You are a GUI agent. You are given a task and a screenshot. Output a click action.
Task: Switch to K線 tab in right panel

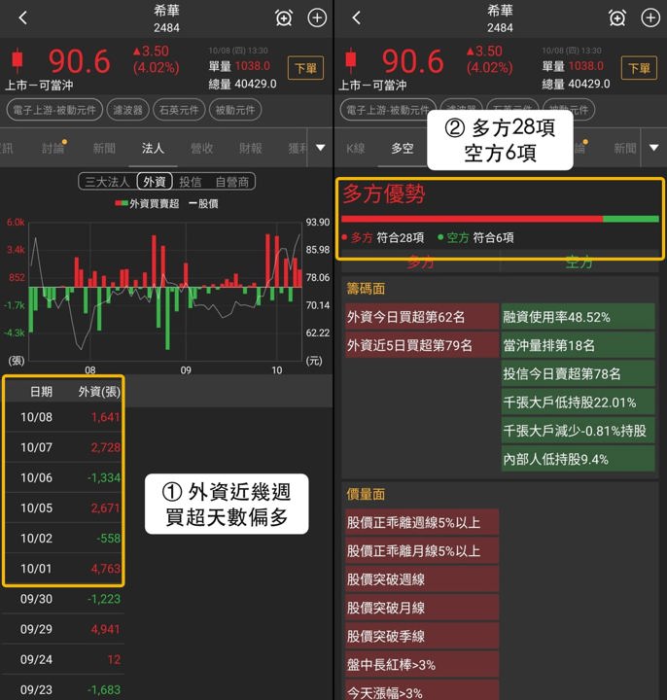pyautogui.click(x=355, y=148)
